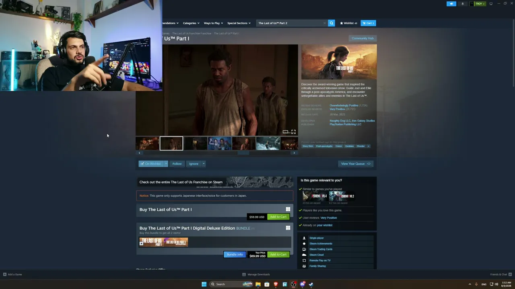Open the Horror tag
515x289 pixels.
(339, 146)
